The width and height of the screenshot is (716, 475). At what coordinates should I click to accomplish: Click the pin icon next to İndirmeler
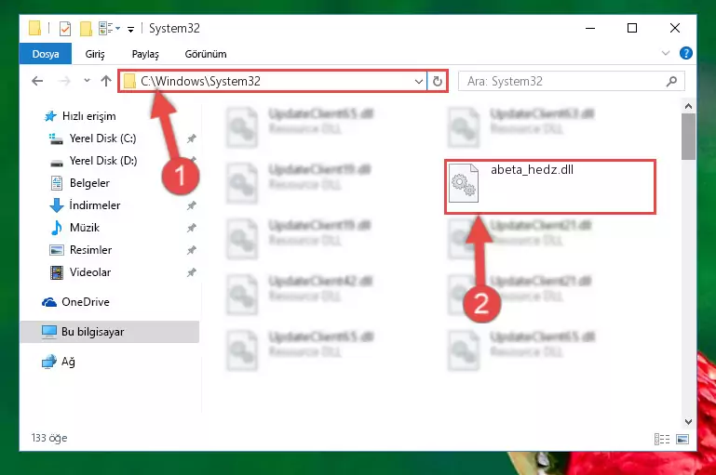click(191, 205)
